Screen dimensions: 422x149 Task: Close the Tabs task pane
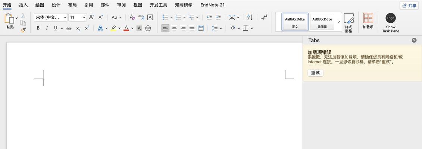414,40
